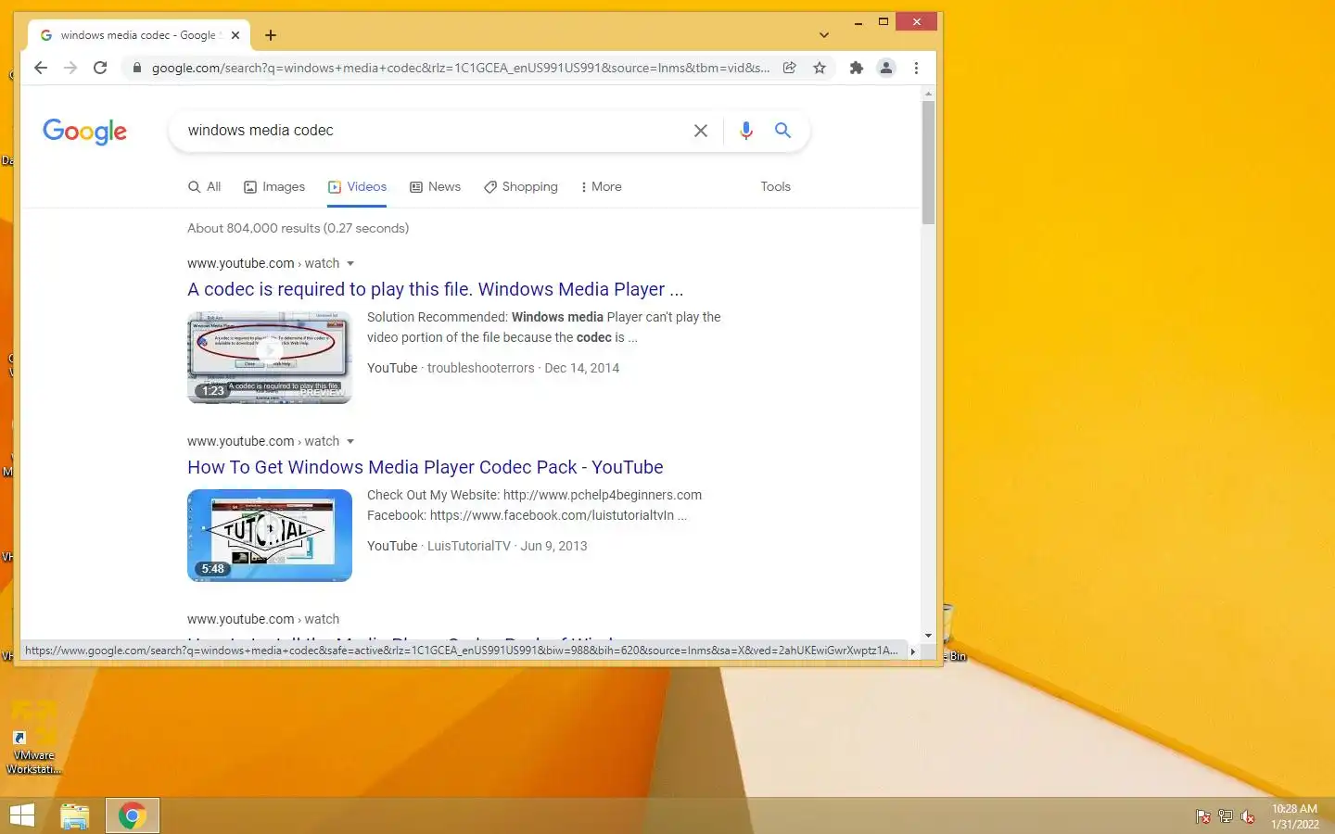The image size is (1335, 834).
Task: Open the network icon in system tray
Action: pyautogui.click(x=1225, y=816)
